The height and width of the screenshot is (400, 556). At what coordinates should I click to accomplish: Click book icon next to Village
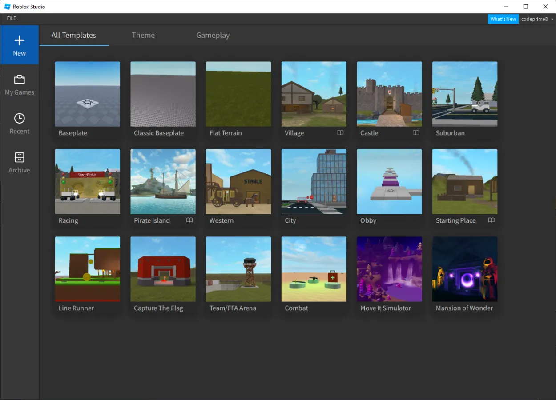340,133
